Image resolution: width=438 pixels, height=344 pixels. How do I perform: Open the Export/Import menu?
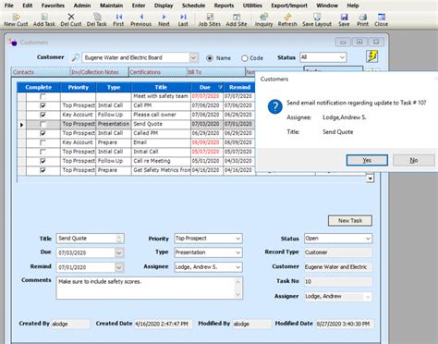(x=289, y=6)
